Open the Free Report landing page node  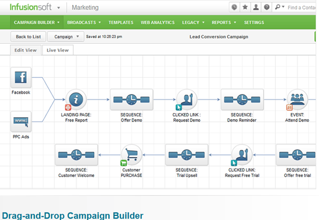point(76,99)
